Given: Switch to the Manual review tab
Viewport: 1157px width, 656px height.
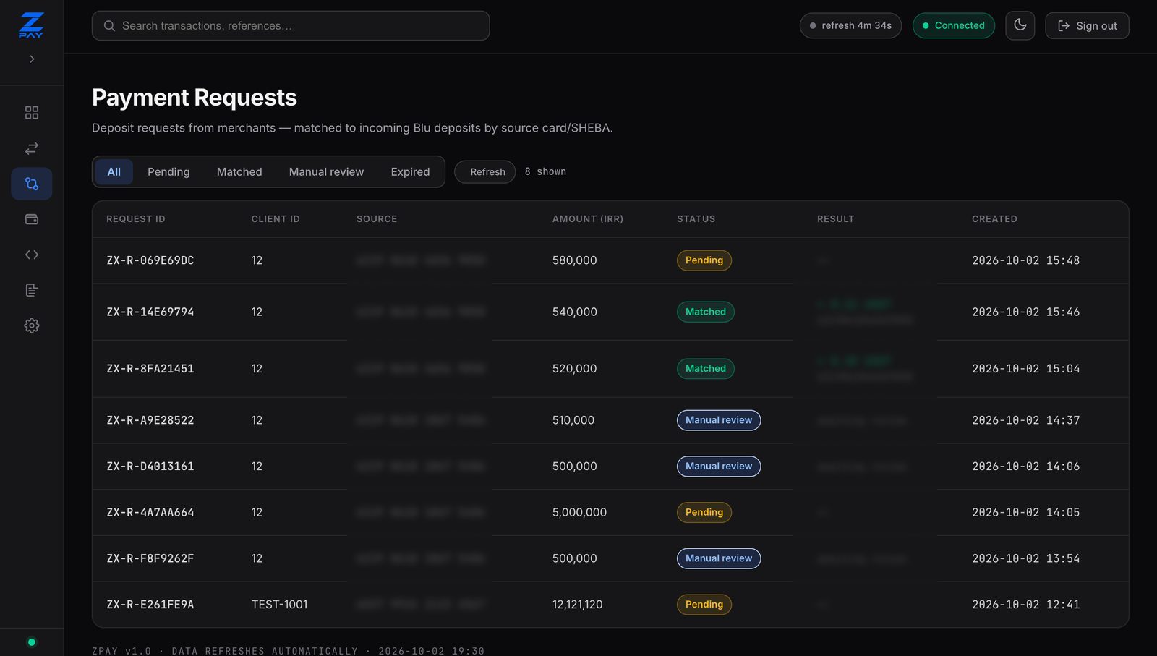Looking at the screenshot, I should [326, 171].
